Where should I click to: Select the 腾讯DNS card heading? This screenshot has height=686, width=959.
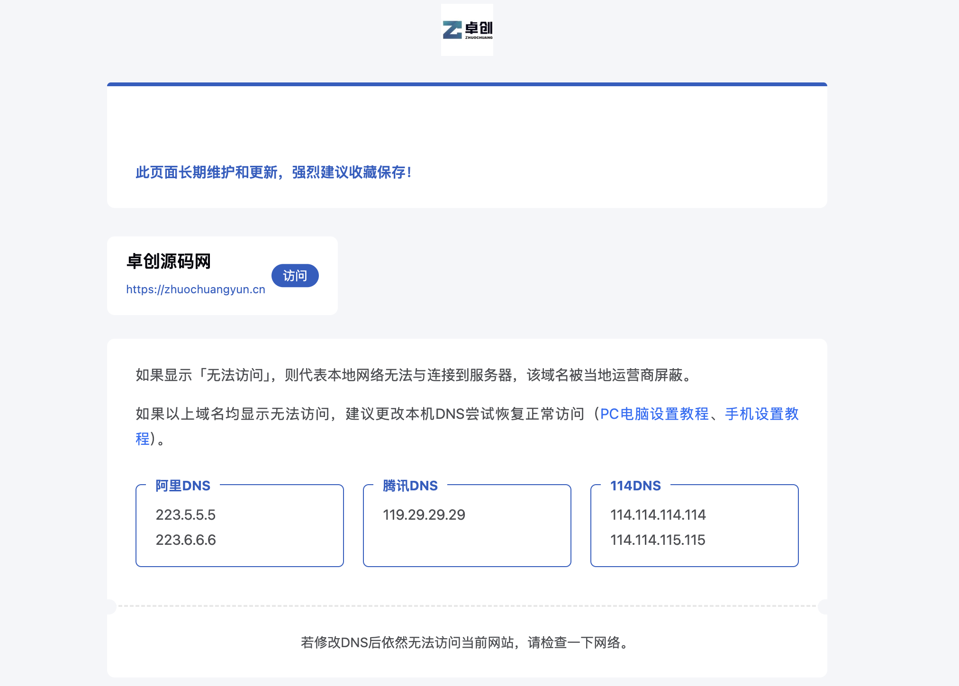coord(409,486)
